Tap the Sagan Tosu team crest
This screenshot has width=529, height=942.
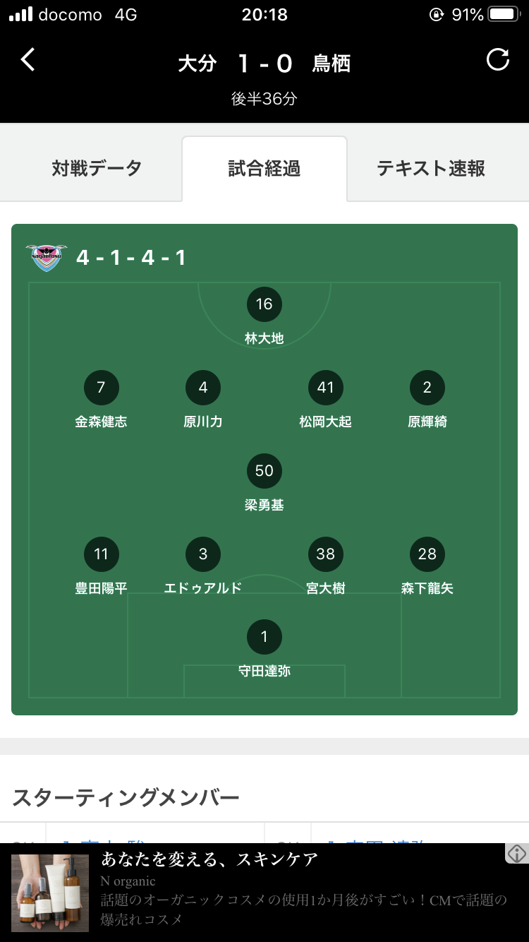pyautogui.click(x=47, y=258)
